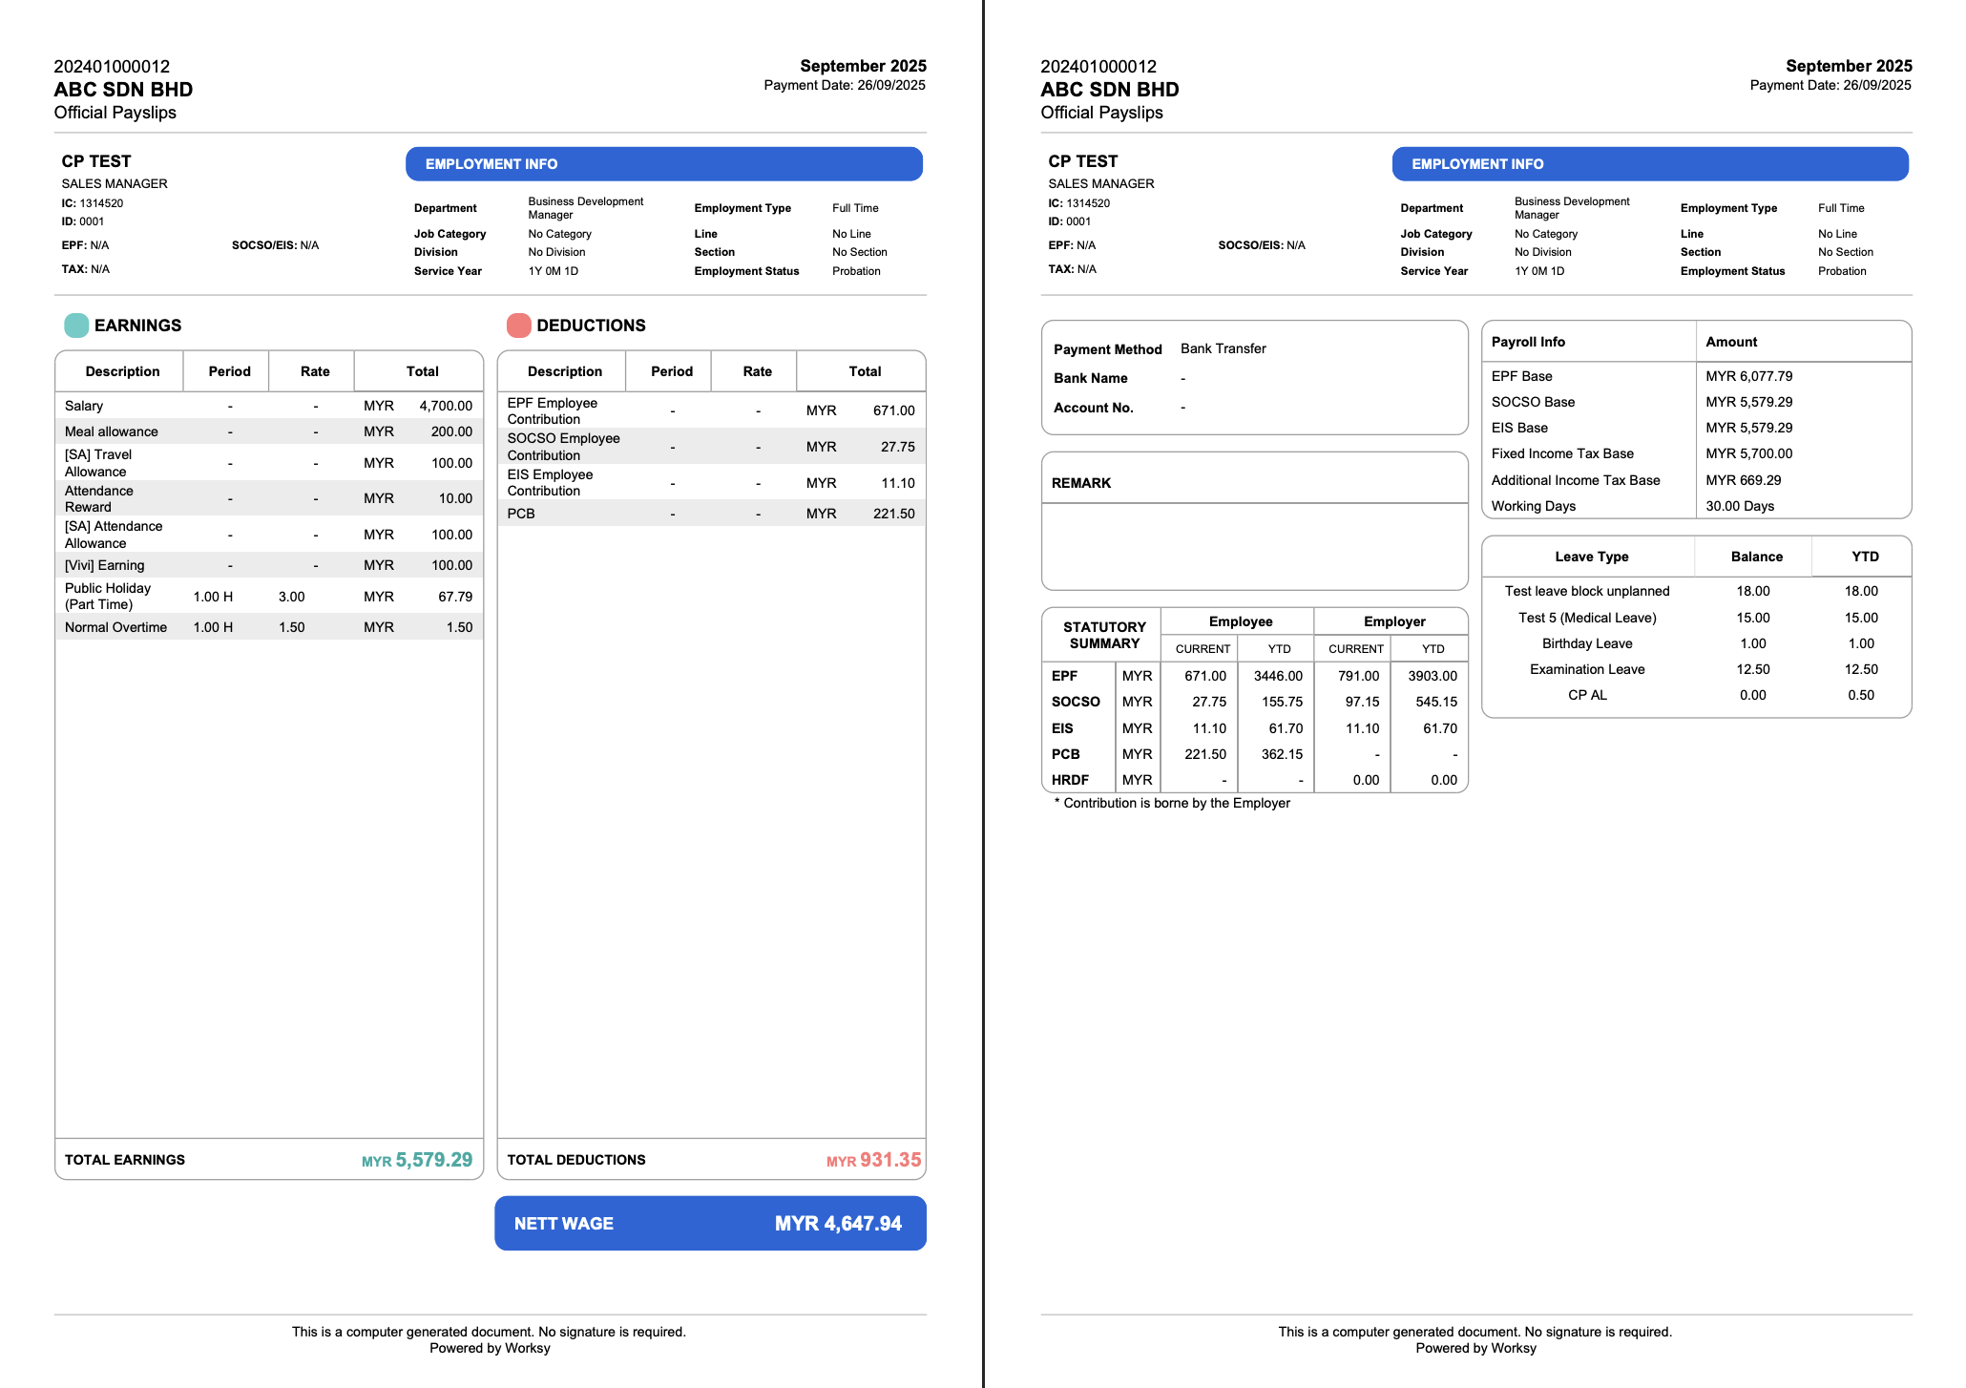Click the red Deductions color square

point(518,326)
